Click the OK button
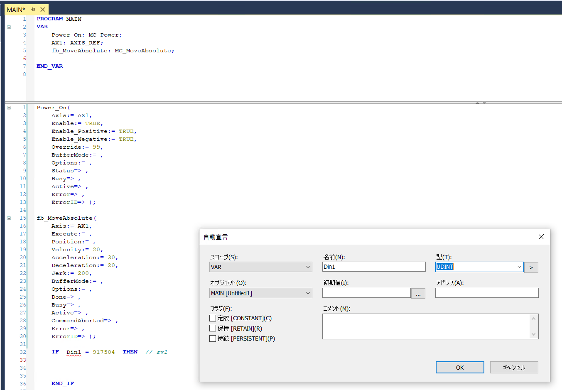 tap(460, 368)
